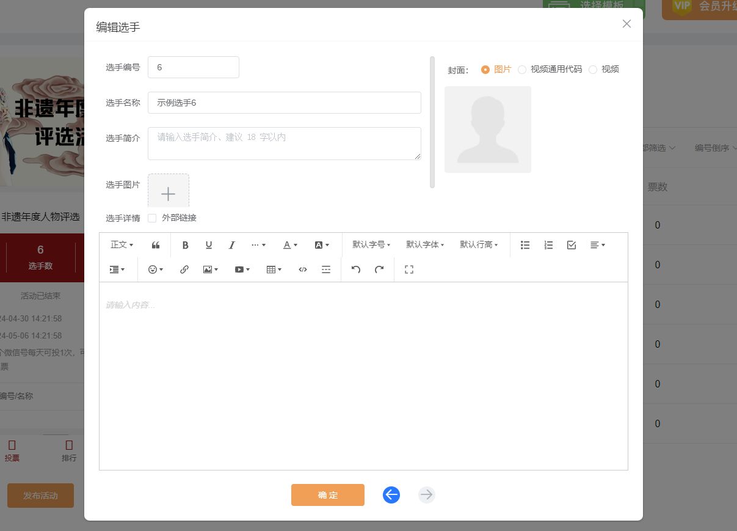The height and width of the screenshot is (531, 737).
Task: Create a bulleted list
Action: click(x=525, y=245)
